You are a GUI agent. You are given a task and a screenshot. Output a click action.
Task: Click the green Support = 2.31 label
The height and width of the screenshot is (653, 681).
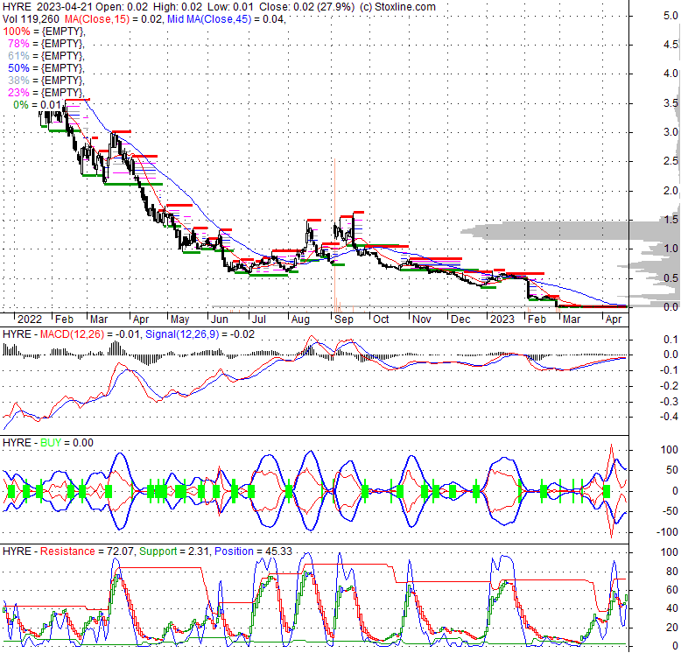click(x=175, y=551)
